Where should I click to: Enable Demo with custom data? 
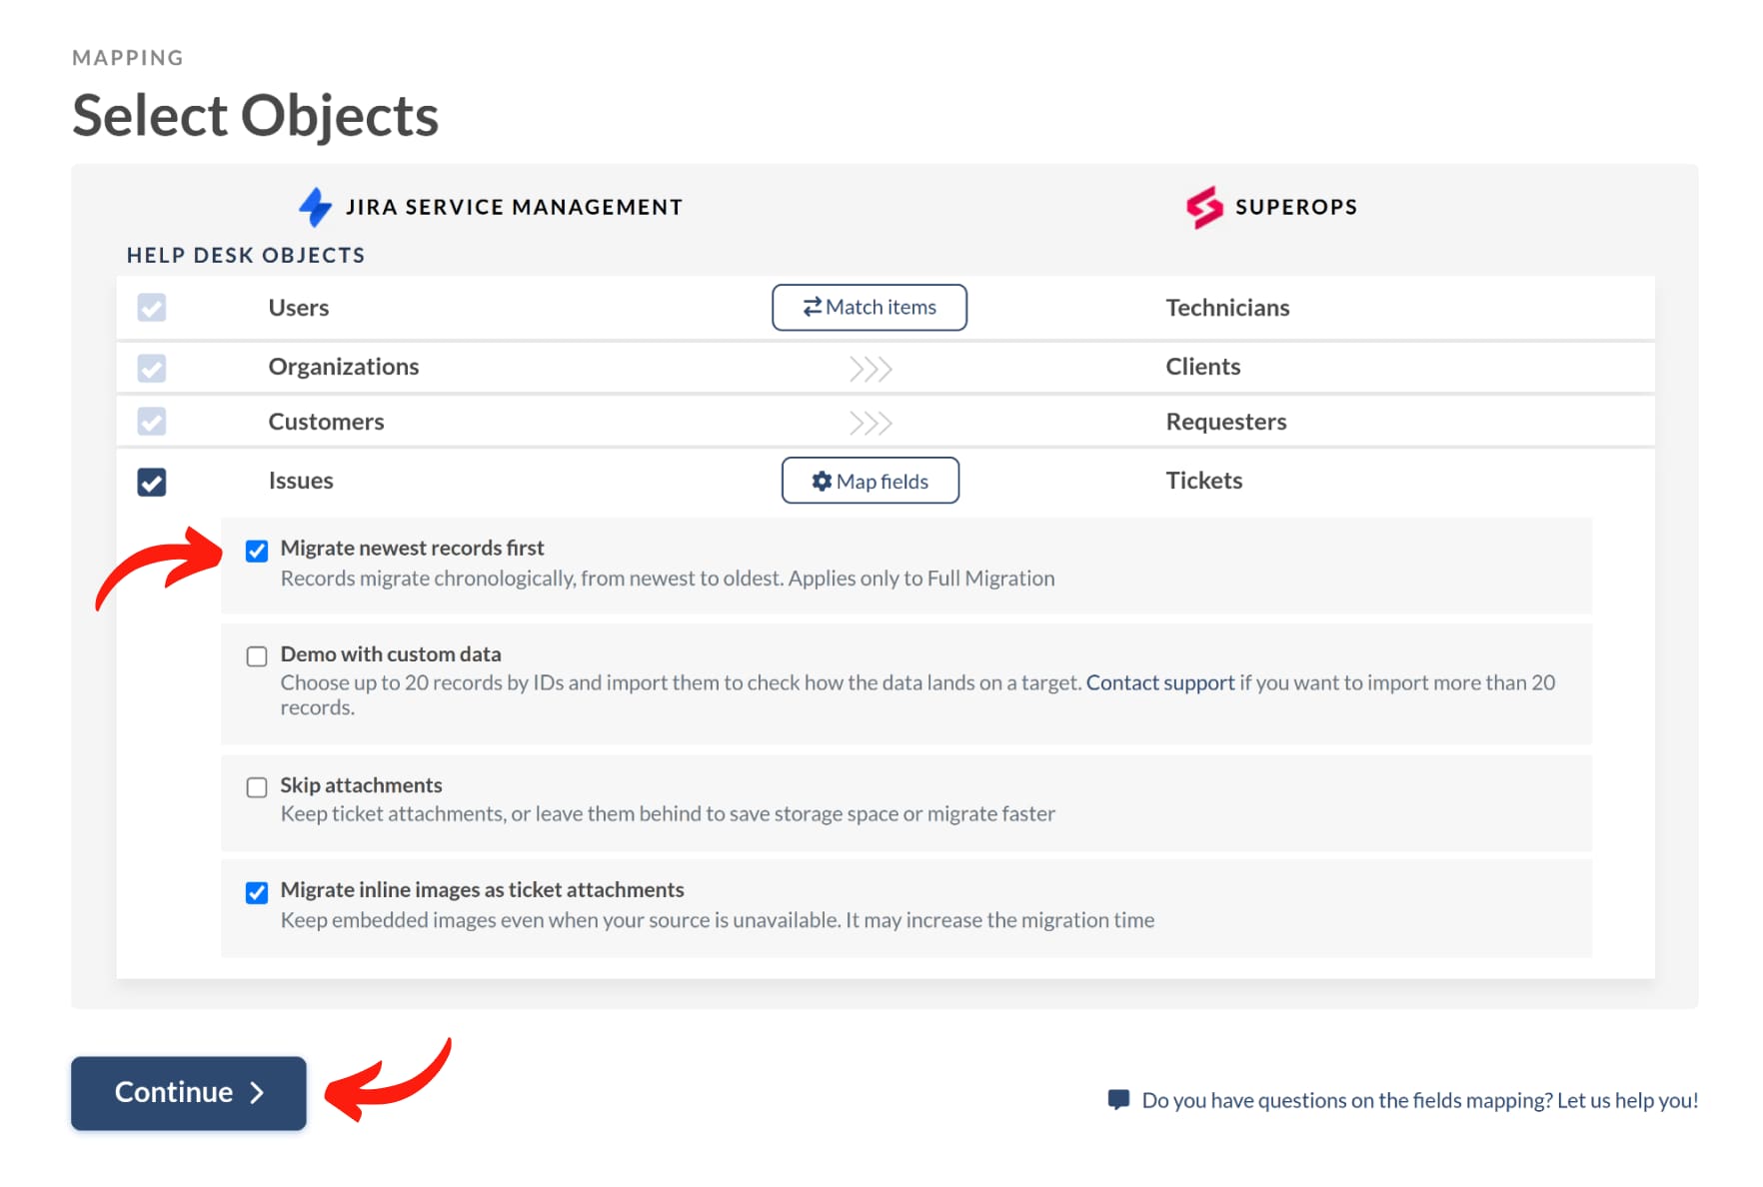point(257,656)
